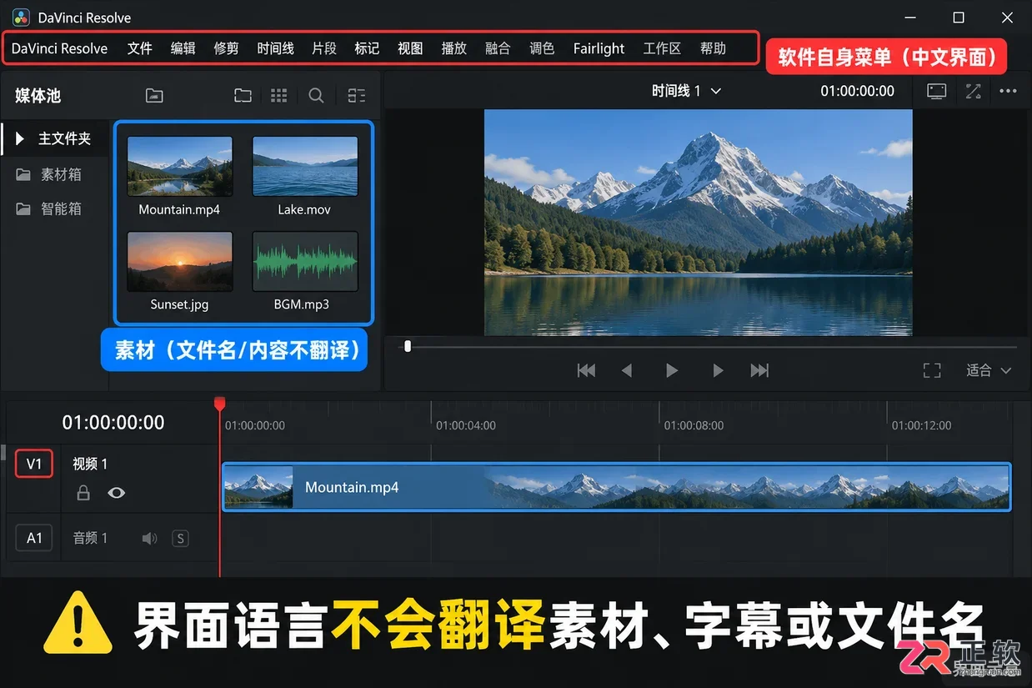Click the 视频 1 track label

coord(90,464)
